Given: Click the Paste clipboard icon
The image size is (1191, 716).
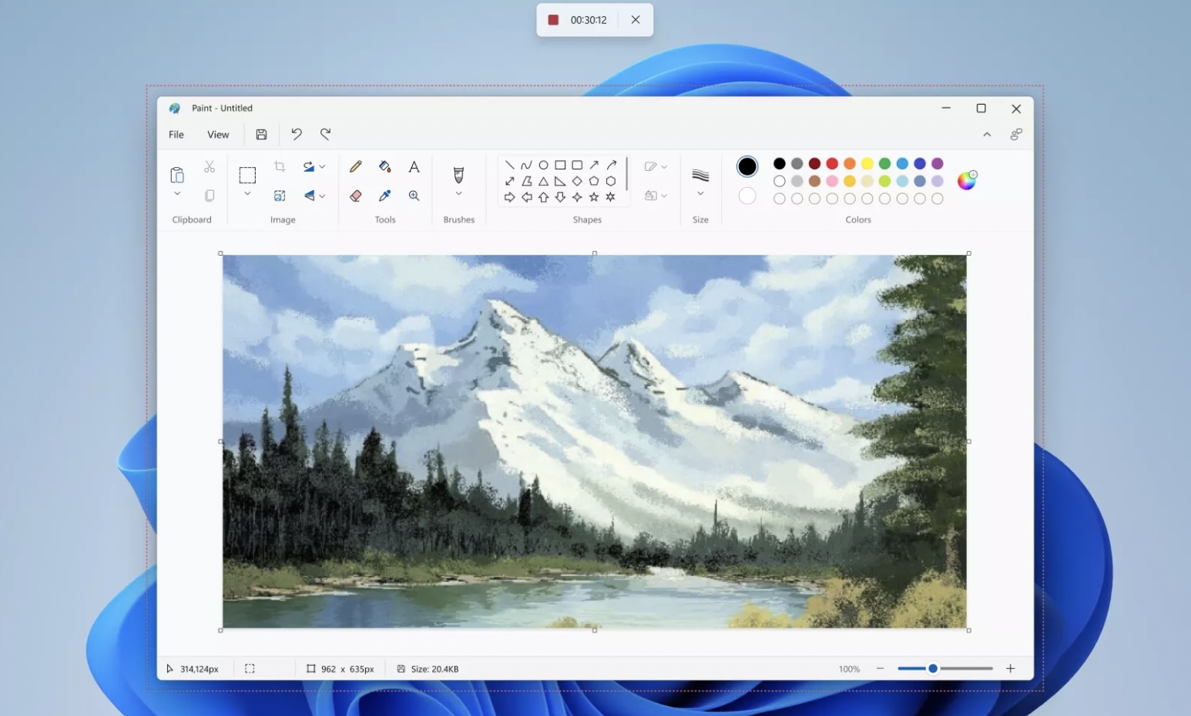Looking at the screenshot, I should (177, 175).
